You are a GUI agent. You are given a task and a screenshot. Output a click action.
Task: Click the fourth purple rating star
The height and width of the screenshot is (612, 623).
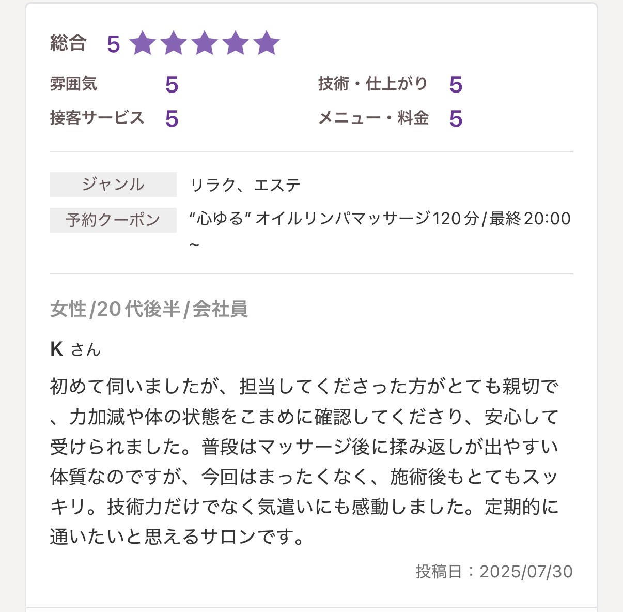click(x=236, y=43)
